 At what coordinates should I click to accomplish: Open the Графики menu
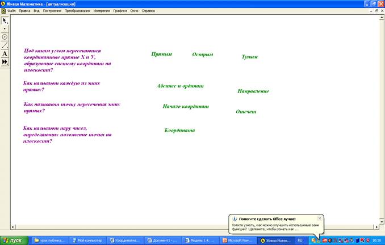(120, 11)
